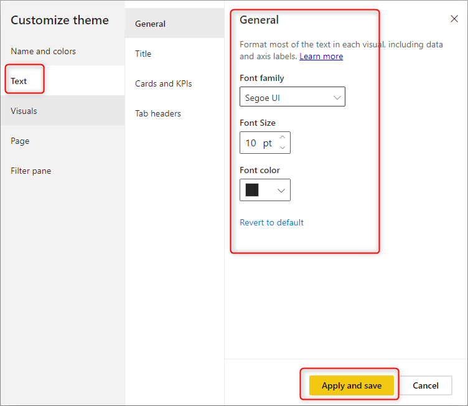Follow the Learn more link
This screenshot has width=468, height=406.
[x=321, y=57]
